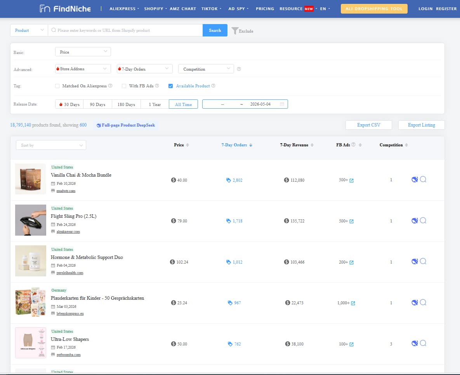Open FB ads link for Hormone Support Duo
Screen dimensions: 460x375
(x=351, y=262)
